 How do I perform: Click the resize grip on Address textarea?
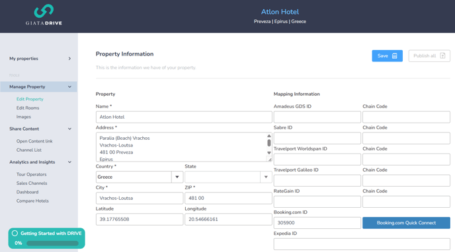pyautogui.click(x=270, y=159)
